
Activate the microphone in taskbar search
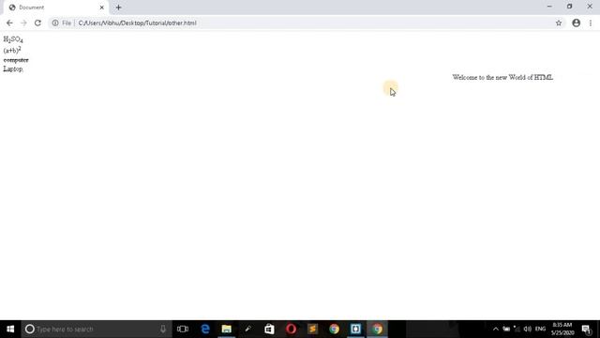163,329
